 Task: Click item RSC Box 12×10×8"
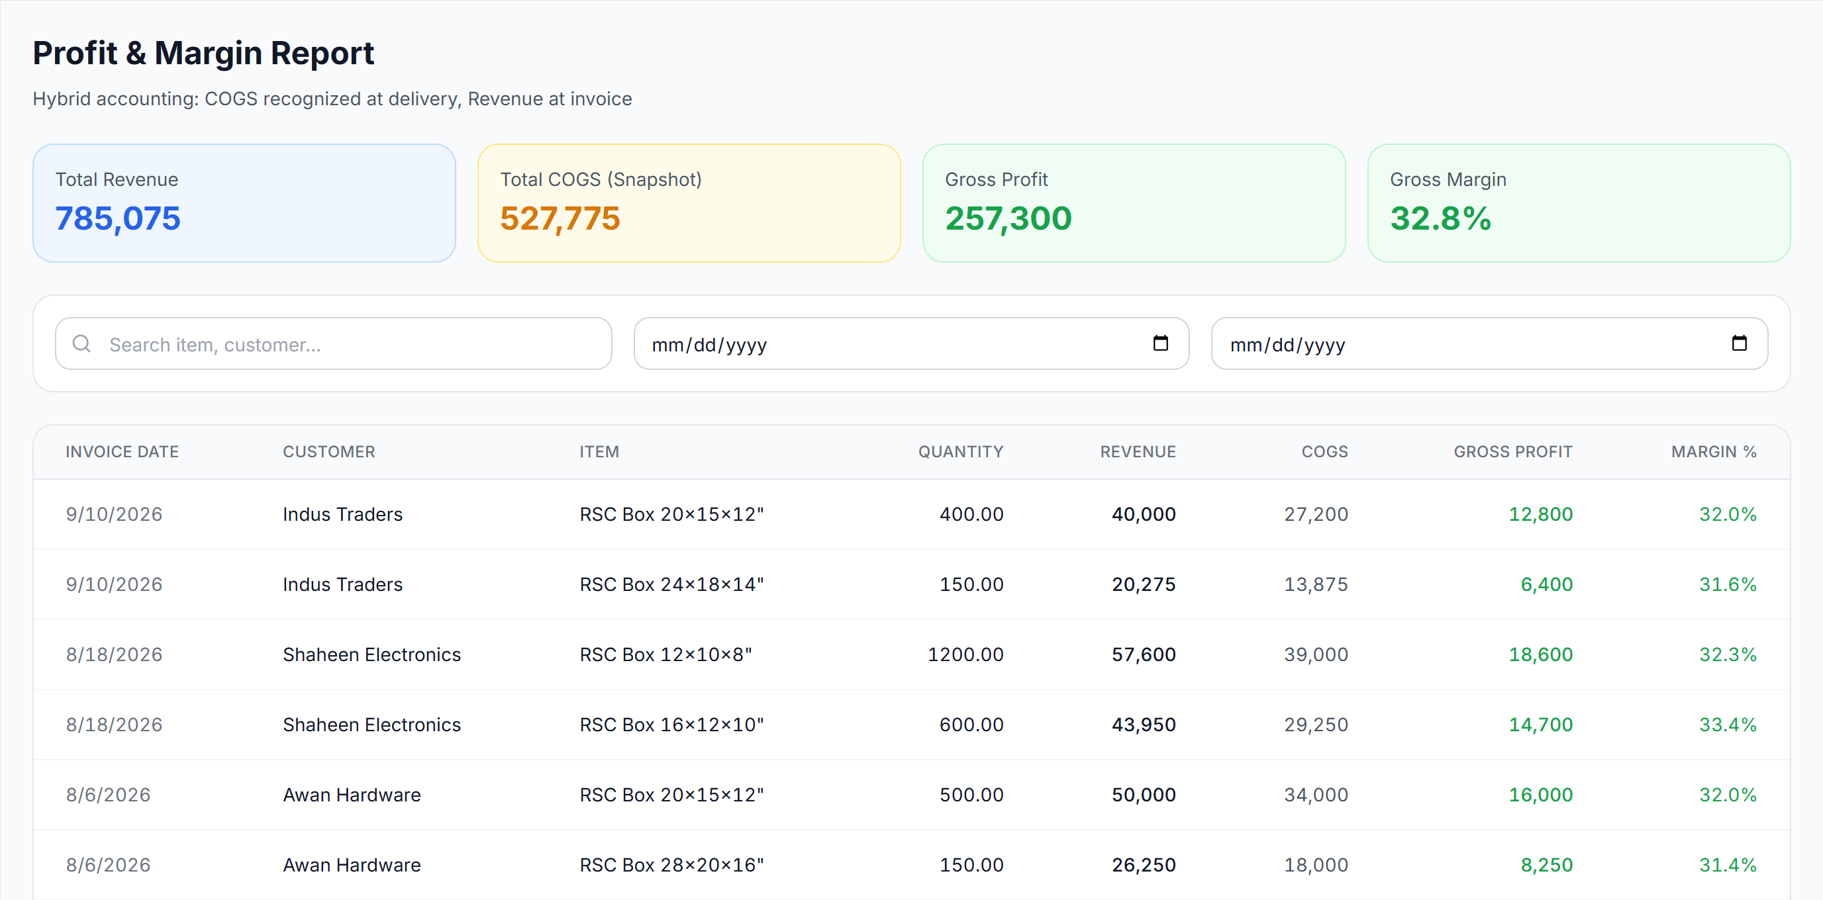coord(666,654)
